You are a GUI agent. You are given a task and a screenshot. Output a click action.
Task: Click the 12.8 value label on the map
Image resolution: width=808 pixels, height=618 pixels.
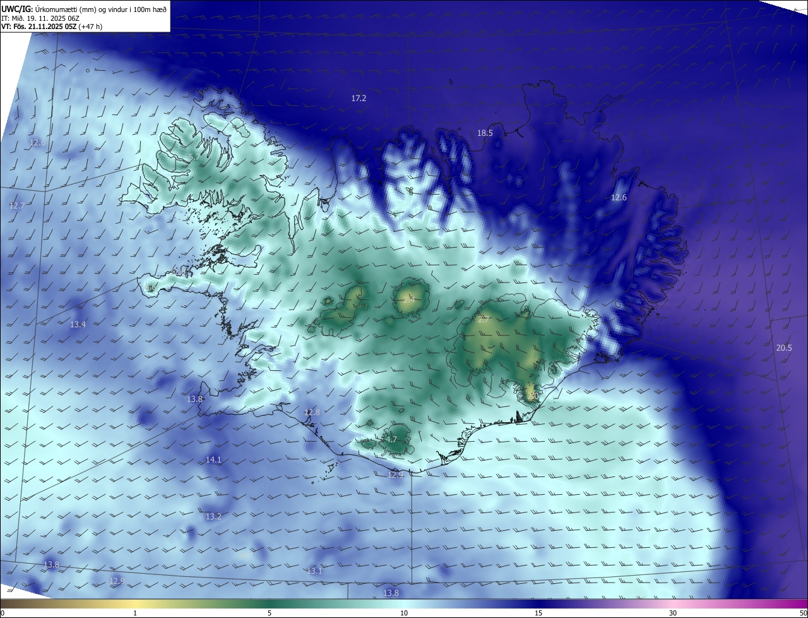click(x=312, y=412)
